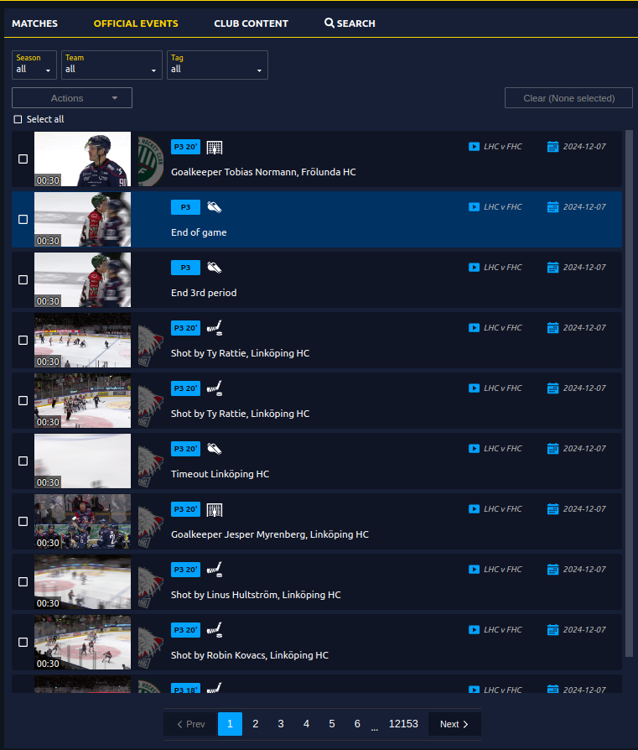Click video play icon in Tobias Normann row
Screen dimensions: 638x750
pyautogui.click(x=474, y=146)
